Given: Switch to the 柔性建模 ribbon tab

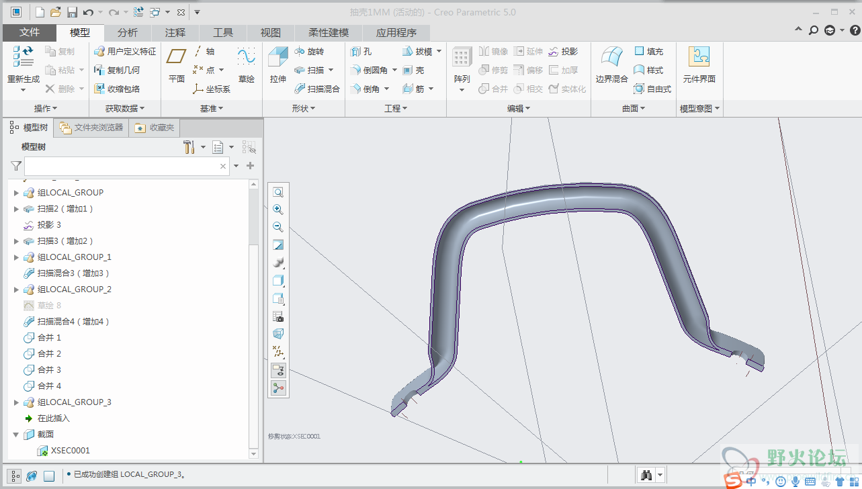Looking at the screenshot, I should point(329,32).
